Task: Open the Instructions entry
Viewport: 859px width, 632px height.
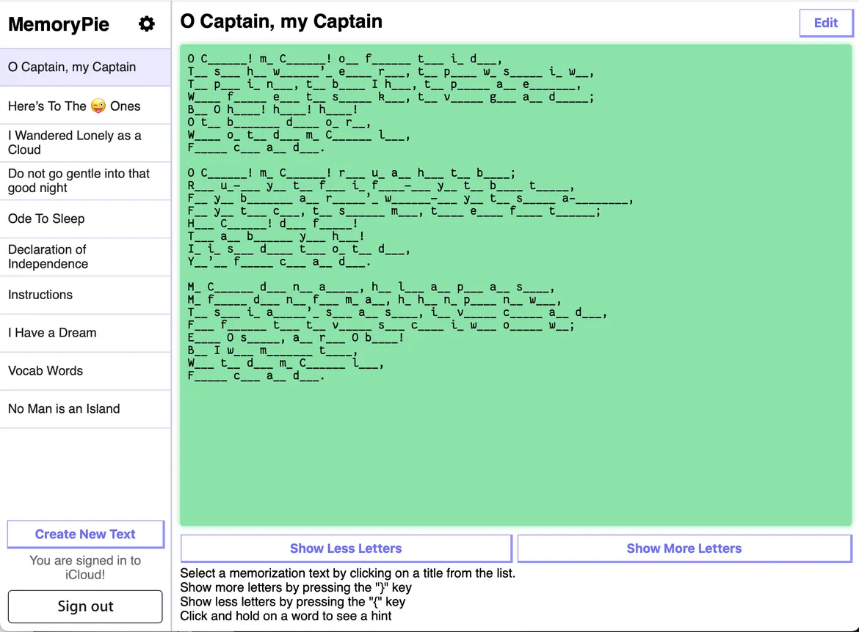Action: click(x=40, y=295)
